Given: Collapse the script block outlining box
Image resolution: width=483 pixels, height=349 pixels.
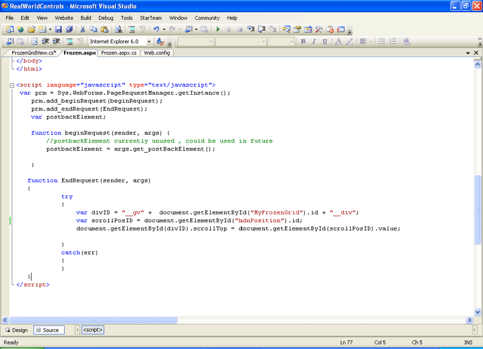Looking at the screenshot, I should click(11, 85).
